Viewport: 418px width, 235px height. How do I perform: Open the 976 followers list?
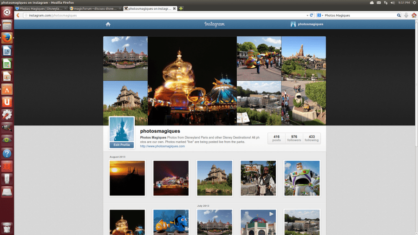294,138
